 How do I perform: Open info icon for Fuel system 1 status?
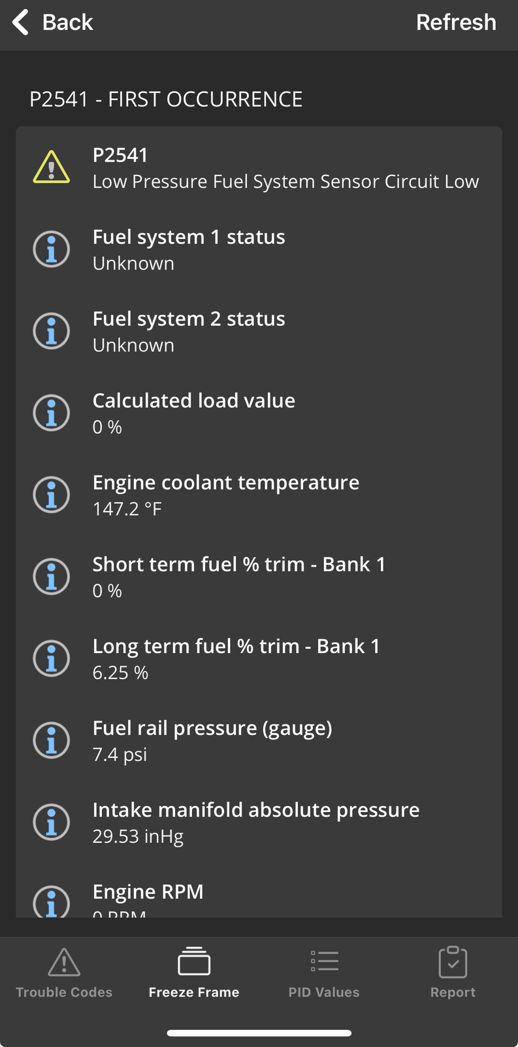[x=52, y=249]
